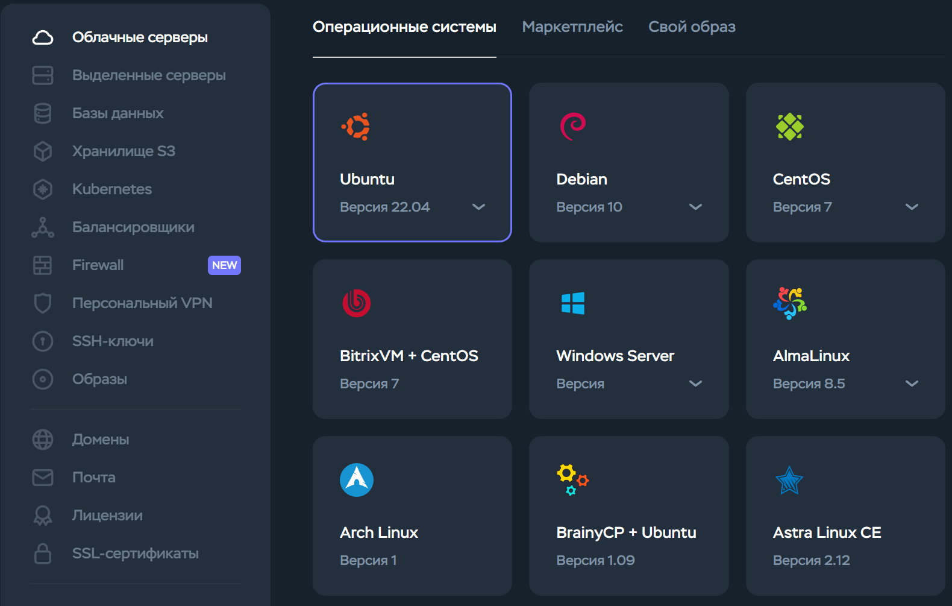Click the cloud icon beside Облачные серверы
Image resolution: width=952 pixels, height=606 pixels.
[x=43, y=37]
